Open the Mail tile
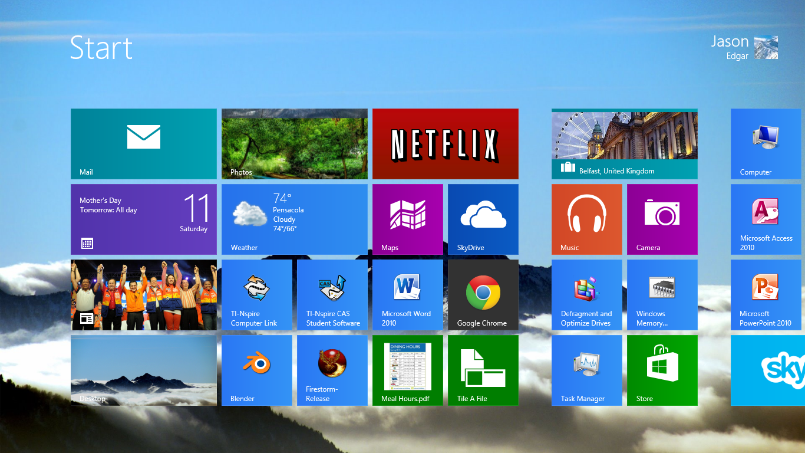This screenshot has height=453, width=805. (144, 144)
